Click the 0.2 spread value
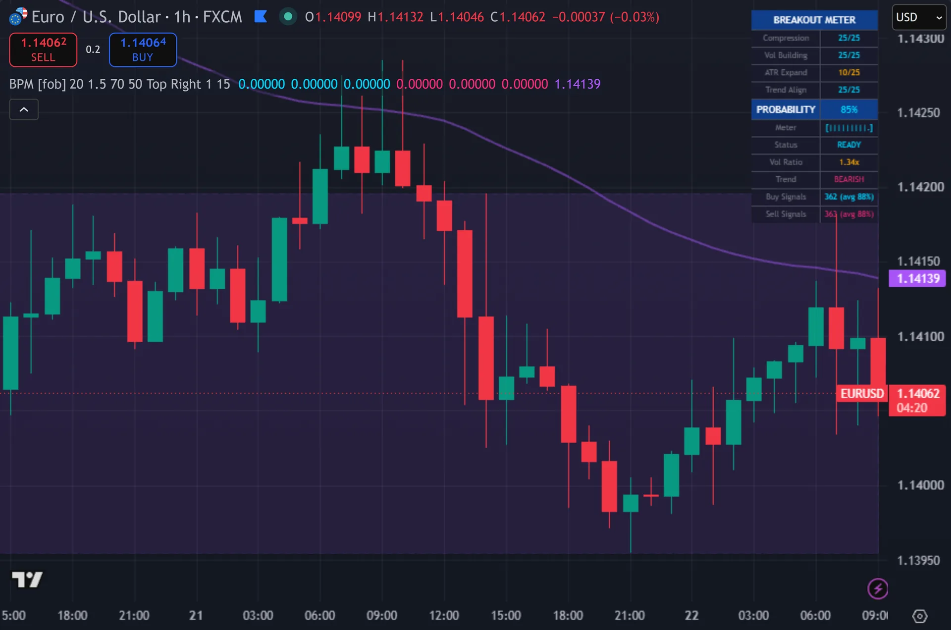This screenshot has height=630, width=951. pos(93,50)
